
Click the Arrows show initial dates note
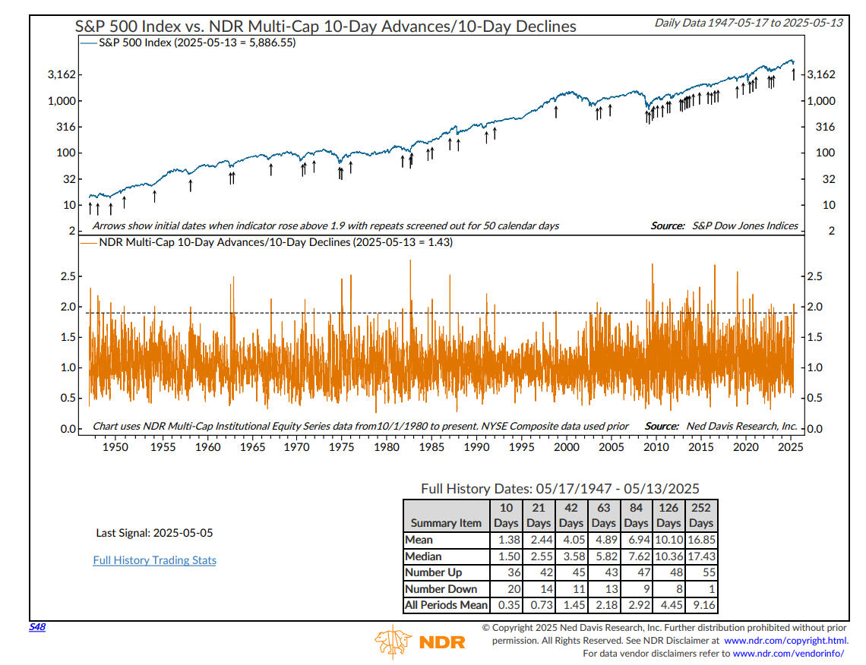[325, 225]
